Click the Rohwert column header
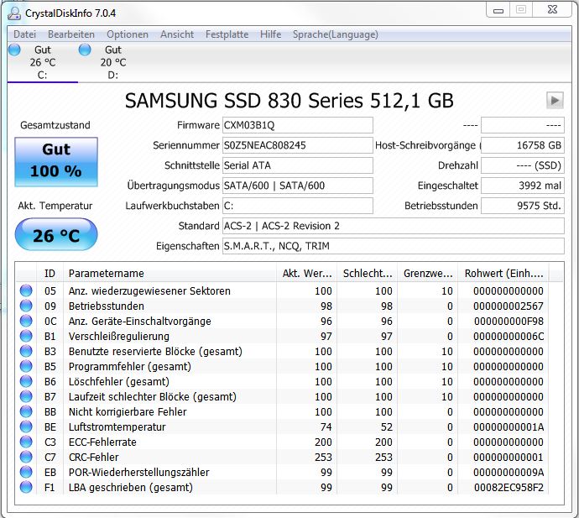 point(503,274)
